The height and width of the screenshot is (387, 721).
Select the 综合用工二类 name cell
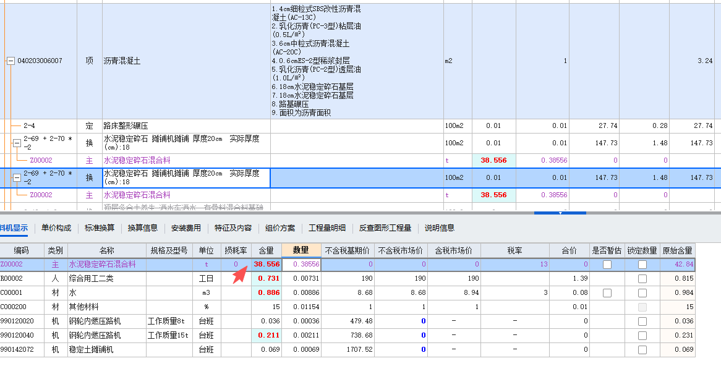tap(107, 279)
